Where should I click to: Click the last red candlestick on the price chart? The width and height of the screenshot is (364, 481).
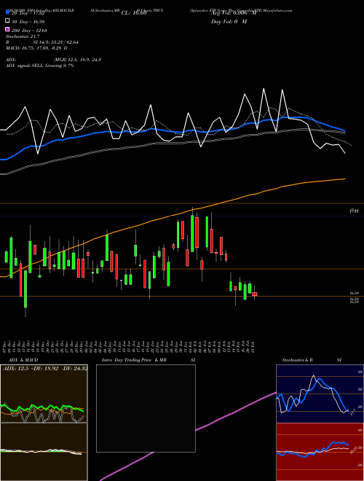coord(255,294)
